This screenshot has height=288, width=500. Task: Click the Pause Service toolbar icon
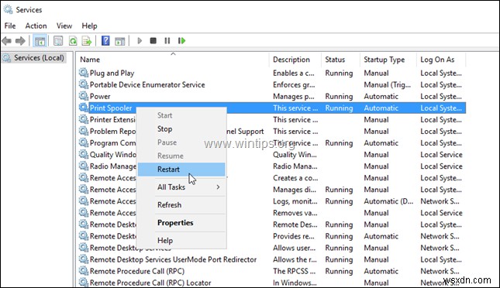pos(167,41)
